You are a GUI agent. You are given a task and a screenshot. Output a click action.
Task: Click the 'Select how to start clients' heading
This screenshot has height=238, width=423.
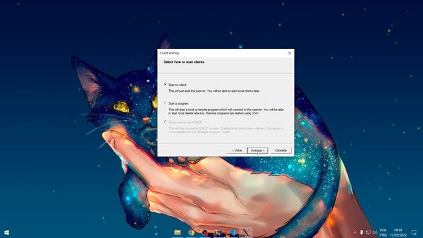184,61
